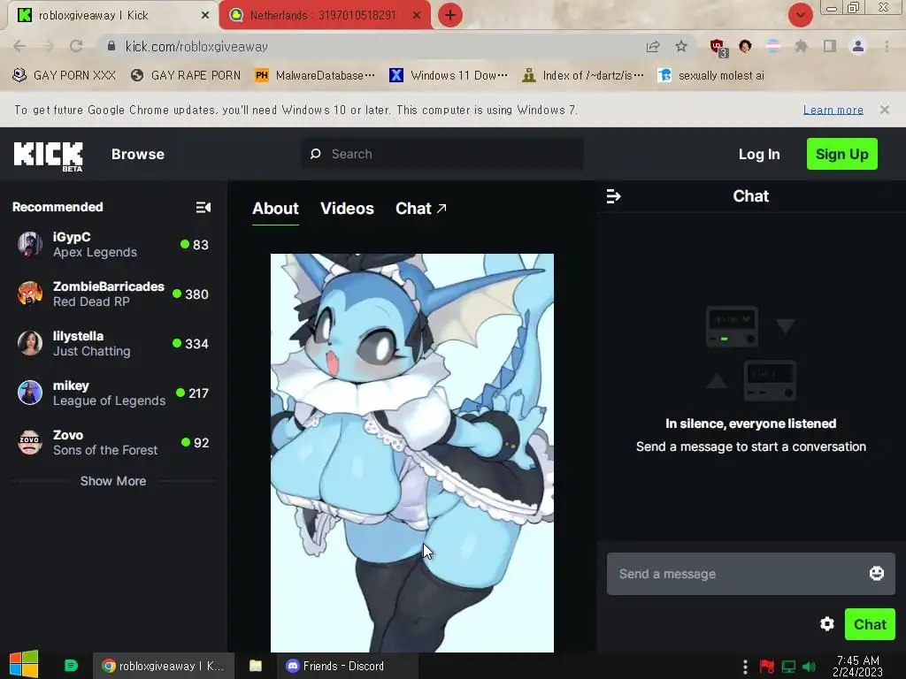Open MalwareDatabase bookmark

[x=316, y=75]
